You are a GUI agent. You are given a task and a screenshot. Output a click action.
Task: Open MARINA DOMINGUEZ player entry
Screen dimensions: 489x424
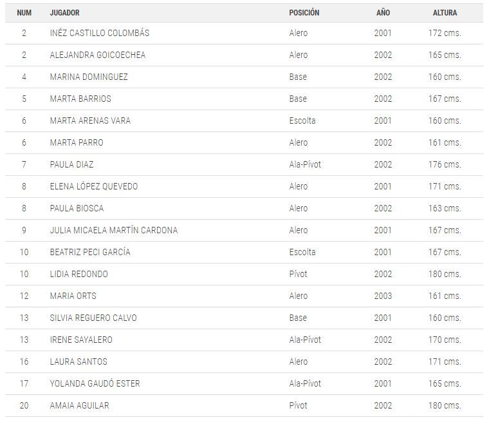[89, 77]
